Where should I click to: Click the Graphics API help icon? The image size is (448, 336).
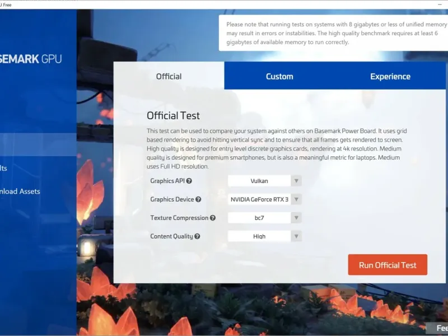pyautogui.click(x=189, y=181)
